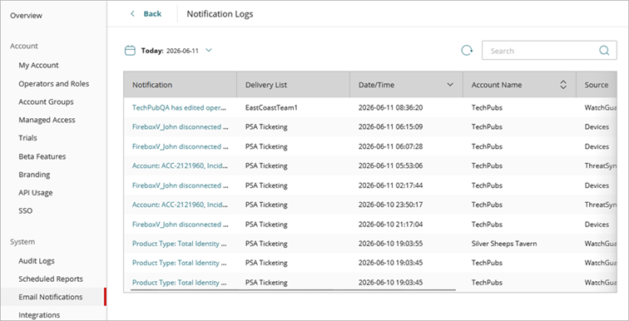629x321 pixels.
Task: Go to Beta Features
Action: [x=42, y=156]
